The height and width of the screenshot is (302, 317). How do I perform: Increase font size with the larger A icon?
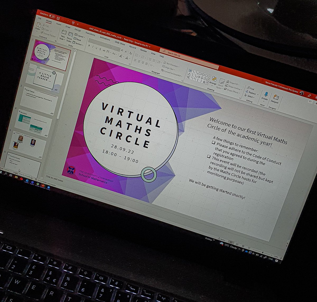tap(122, 50)
